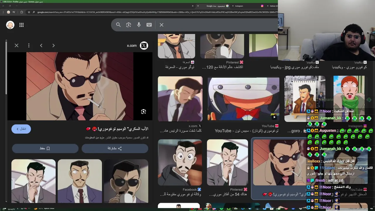Click the share button
375x211 pixels.
(115, 148)
